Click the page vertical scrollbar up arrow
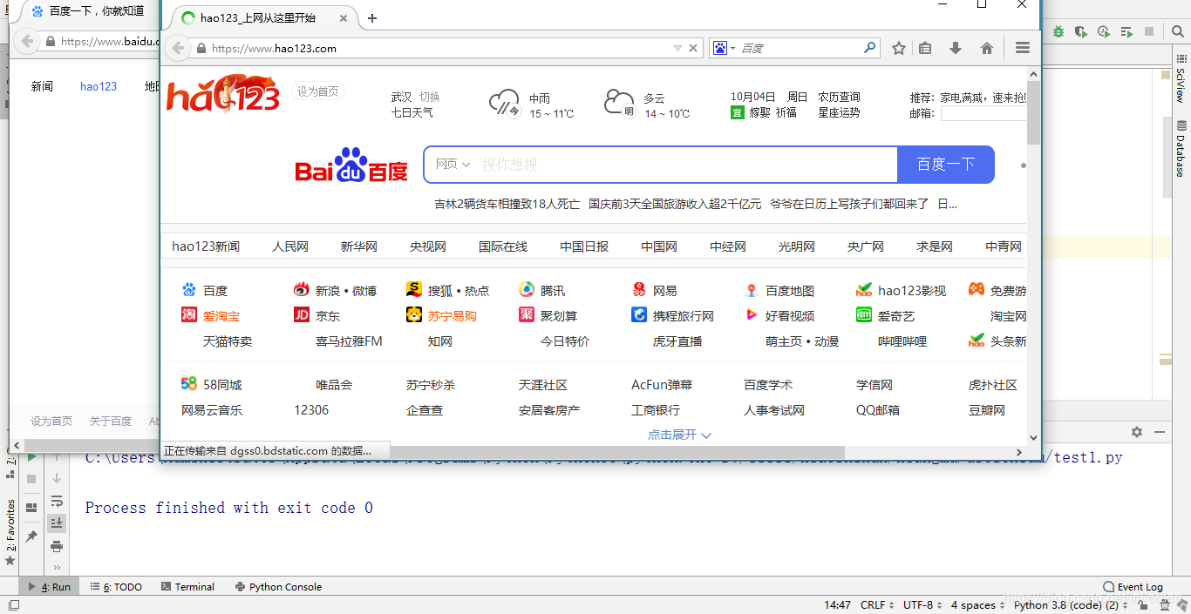 [x=1033, y=72]
